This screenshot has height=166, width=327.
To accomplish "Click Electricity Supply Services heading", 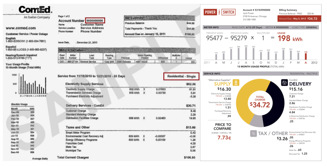I will [84, 84].
